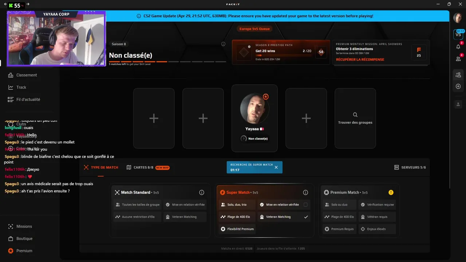Open notifications bell icon

coord(458,47)
